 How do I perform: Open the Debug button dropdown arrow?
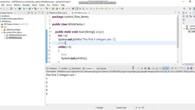27,9
